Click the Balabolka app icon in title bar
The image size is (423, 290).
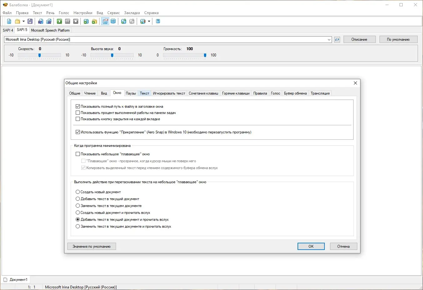click(5, 5)
